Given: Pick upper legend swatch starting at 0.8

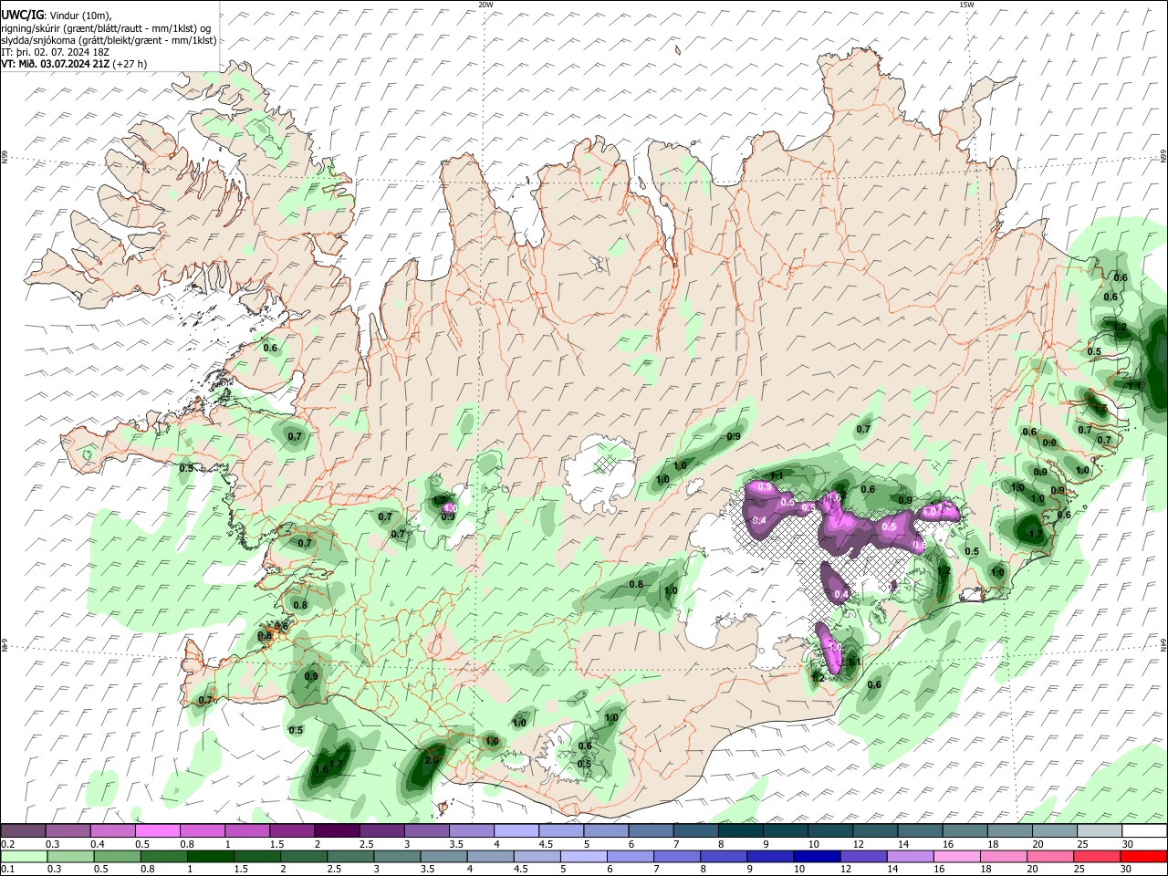Looking at the screenshot, I should [x=203, y=831].
